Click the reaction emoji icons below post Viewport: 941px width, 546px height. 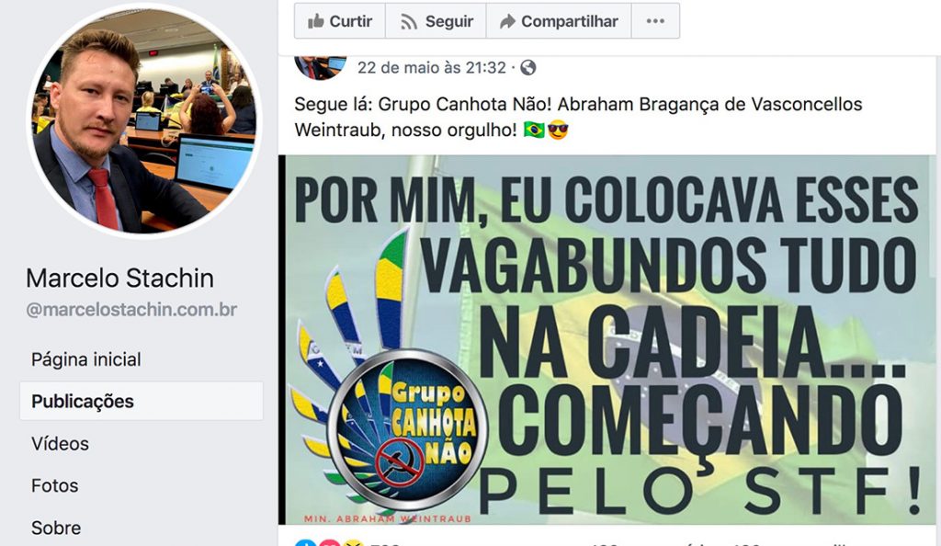[330, 541]
